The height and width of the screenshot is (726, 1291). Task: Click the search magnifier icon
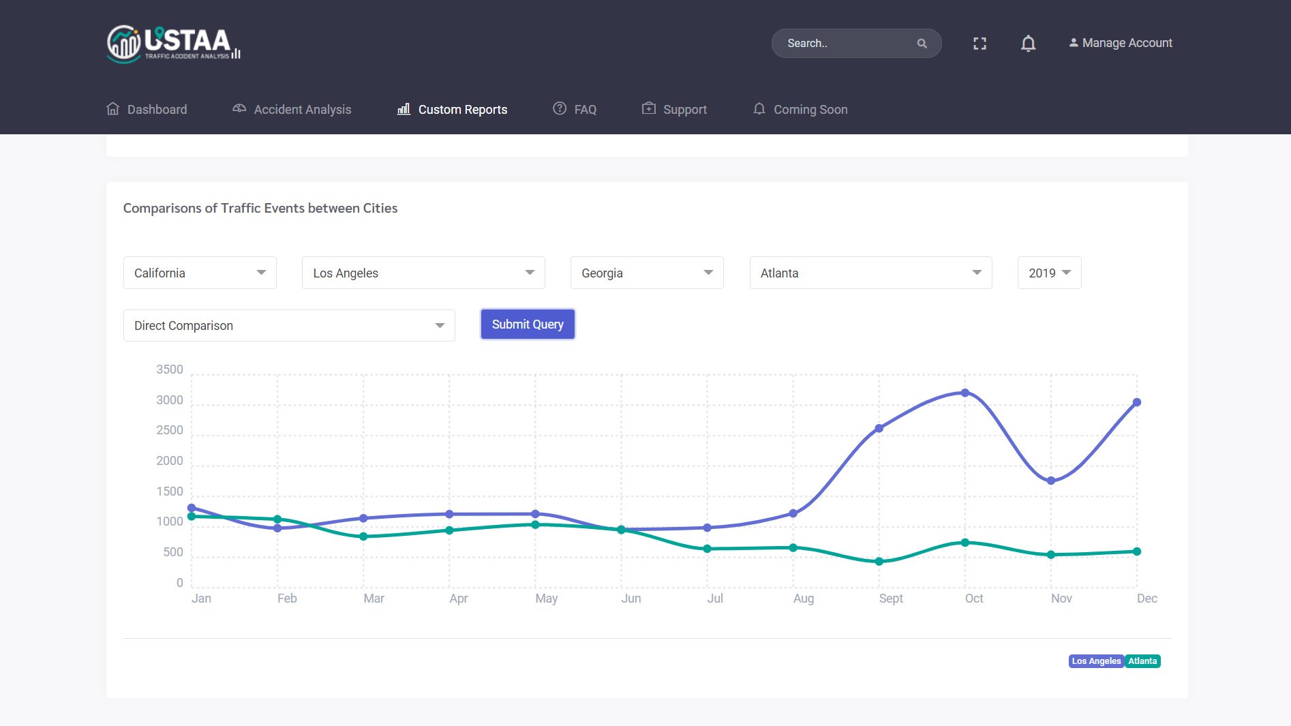[922, 44]
